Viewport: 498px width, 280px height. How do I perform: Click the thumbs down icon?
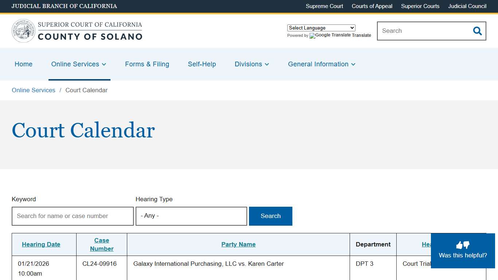[x=466, y=245]
